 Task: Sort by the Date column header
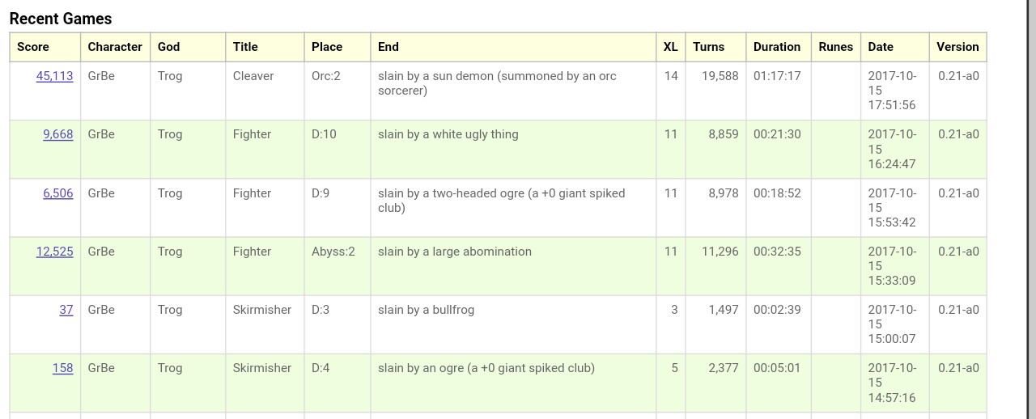point(880,47)
